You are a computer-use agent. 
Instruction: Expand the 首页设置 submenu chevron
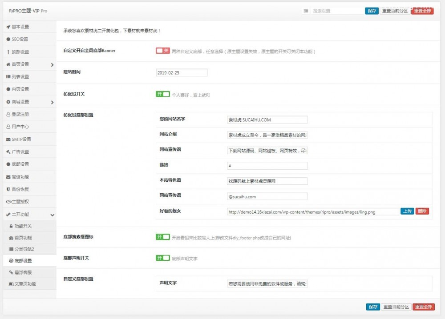(x=52, y=65)
